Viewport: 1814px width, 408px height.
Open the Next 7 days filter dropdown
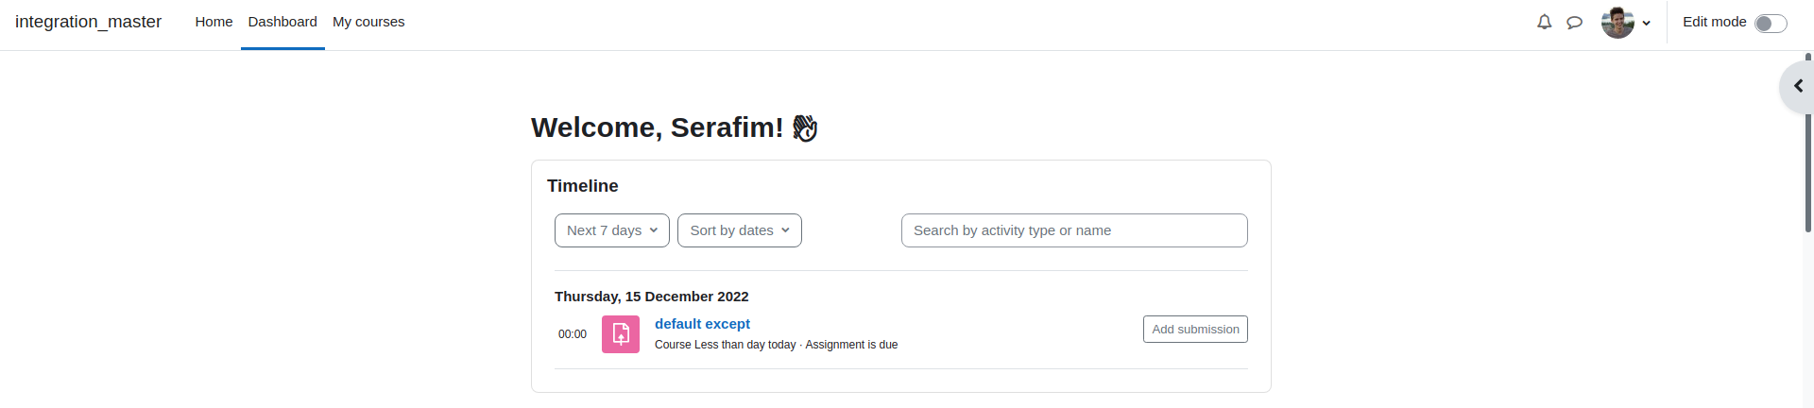click(612, 230)
